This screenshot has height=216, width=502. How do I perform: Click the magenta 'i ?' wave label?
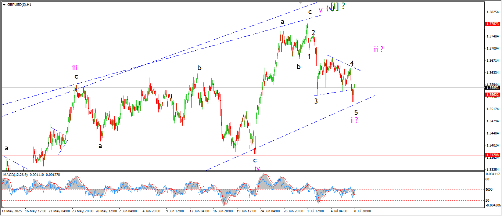(354, 120)
